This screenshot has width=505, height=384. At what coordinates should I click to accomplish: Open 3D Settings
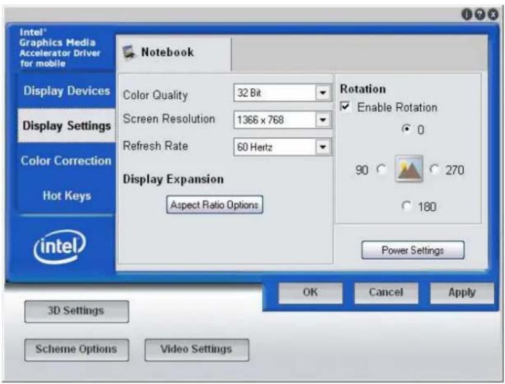(x=76, y=311)
